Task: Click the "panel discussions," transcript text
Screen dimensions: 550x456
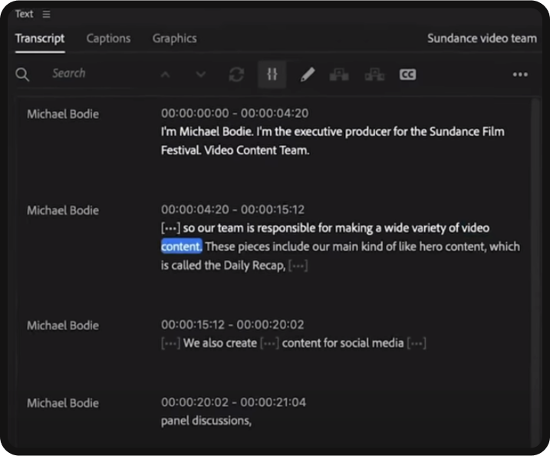Action: point(206,421)
